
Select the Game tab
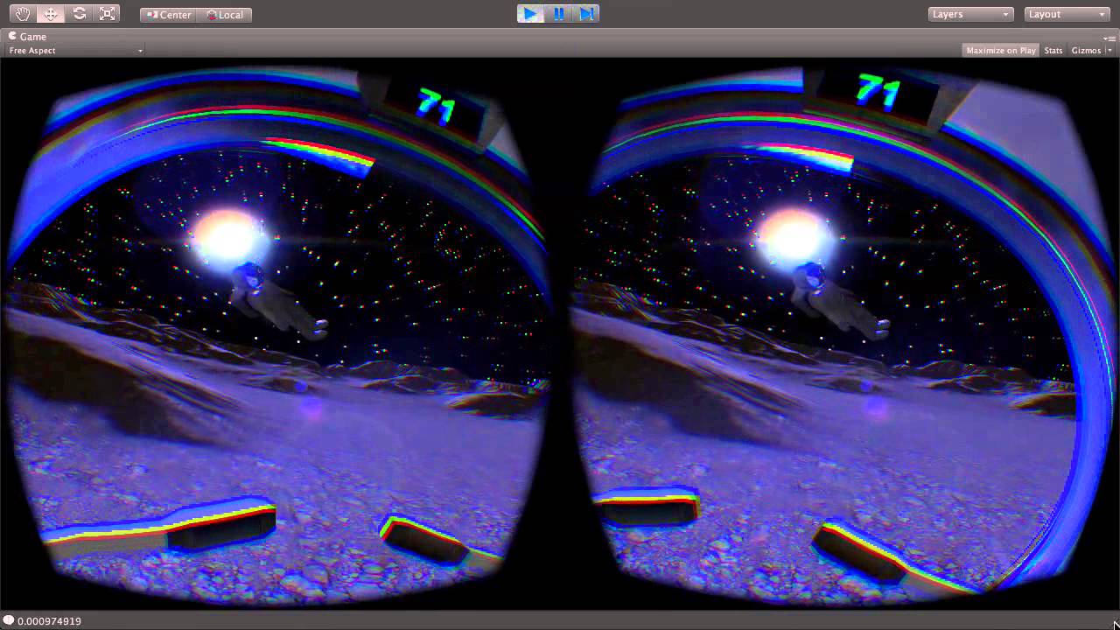pos(27,37)
